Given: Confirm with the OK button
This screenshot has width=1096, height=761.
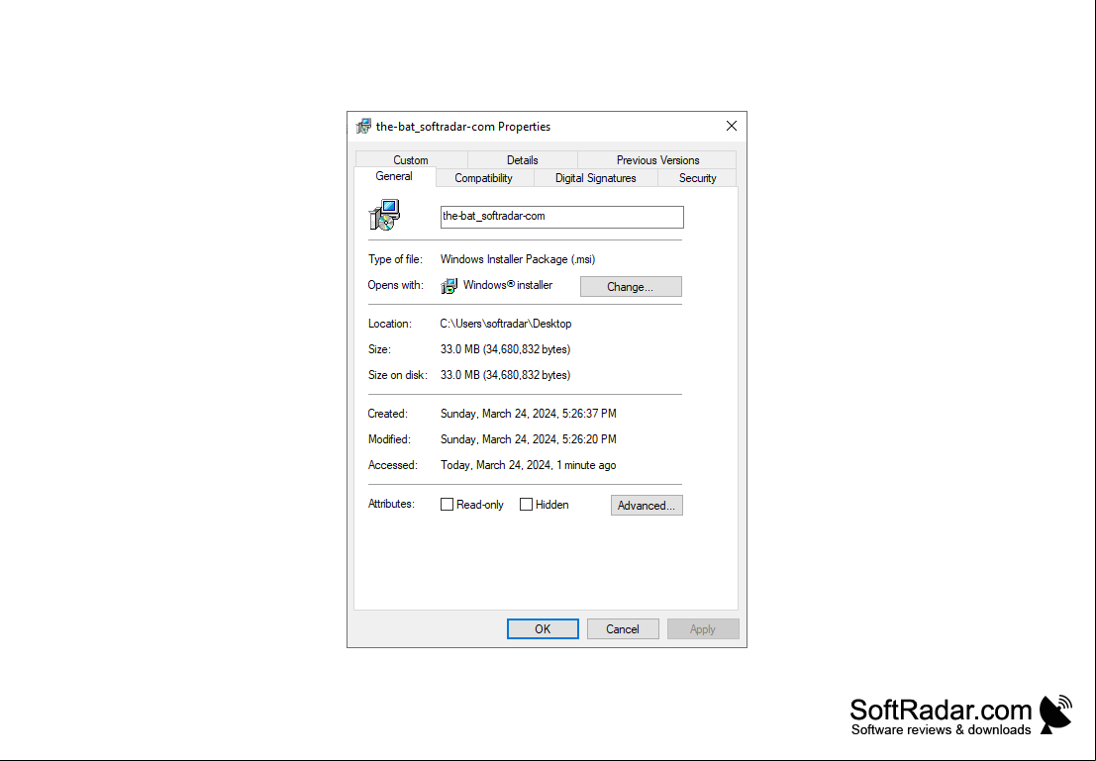Looking at the screenshot, I should 543,629.
